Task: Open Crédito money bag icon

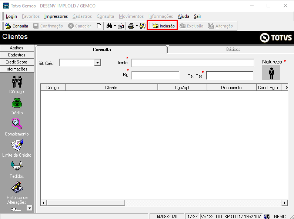Action: click(17, 103)
